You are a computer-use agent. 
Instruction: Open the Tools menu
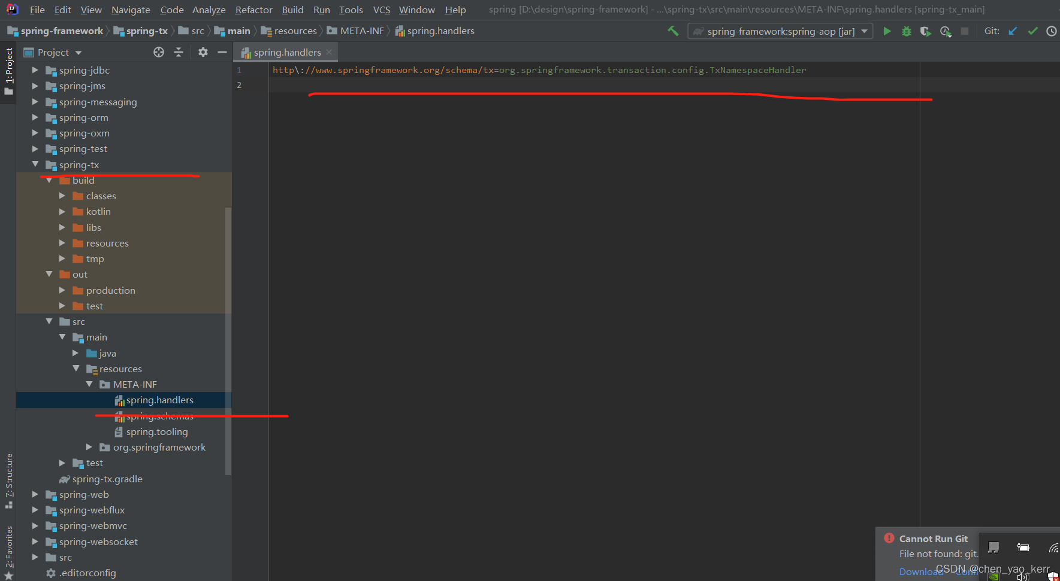(x=351, y=10)
